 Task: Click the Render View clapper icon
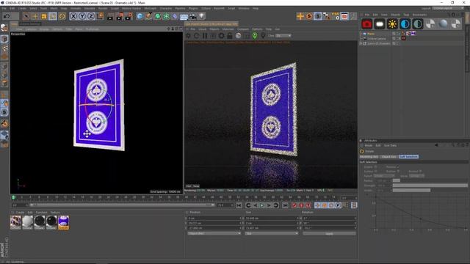coord(110,16)
